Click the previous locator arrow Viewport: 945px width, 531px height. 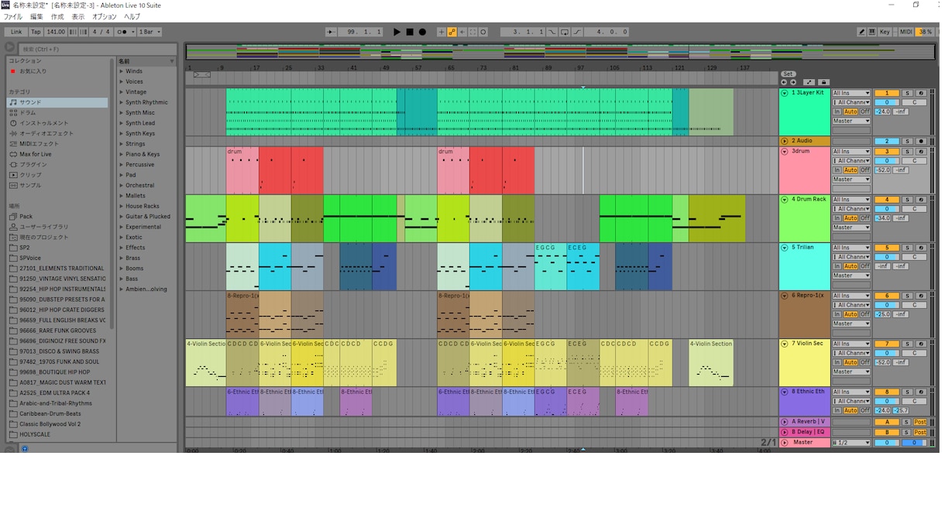pyautogui.click(x=784, y=82)
